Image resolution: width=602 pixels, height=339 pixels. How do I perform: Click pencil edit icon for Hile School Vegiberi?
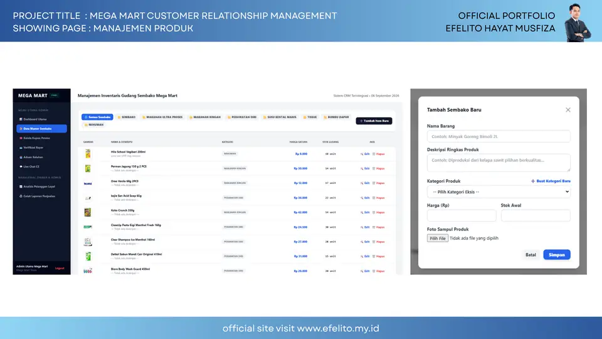362,154
